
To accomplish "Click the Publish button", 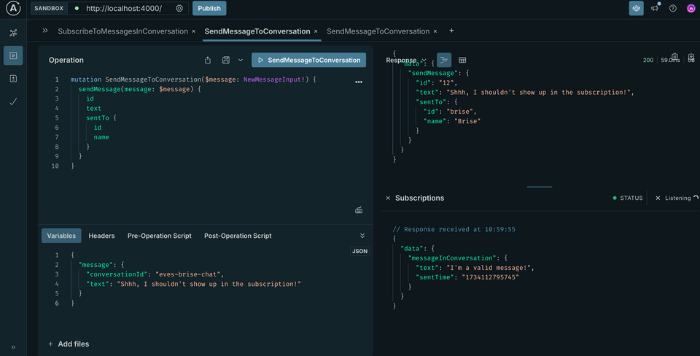I will click(209, 9).
